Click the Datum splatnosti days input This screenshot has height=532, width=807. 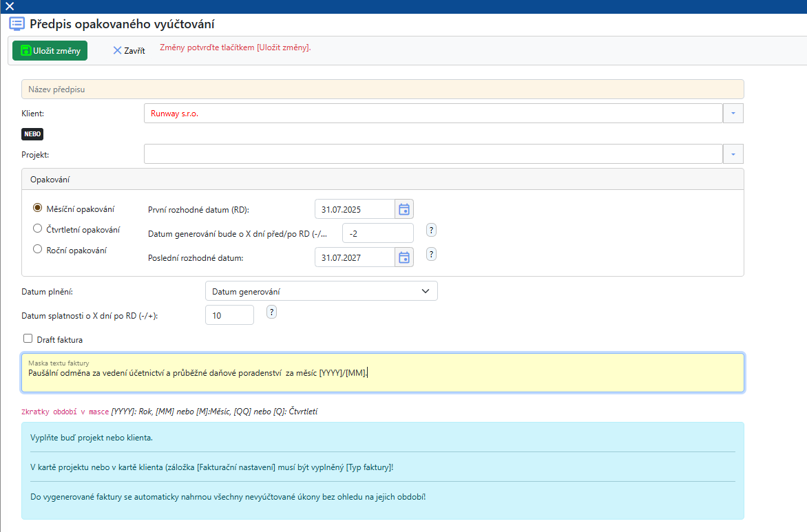pyautogui.click(x=229, y=315)
